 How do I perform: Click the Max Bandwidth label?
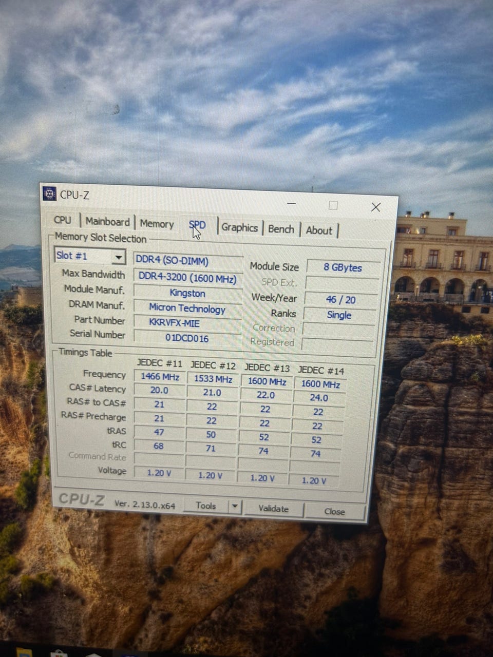[93, 274]
